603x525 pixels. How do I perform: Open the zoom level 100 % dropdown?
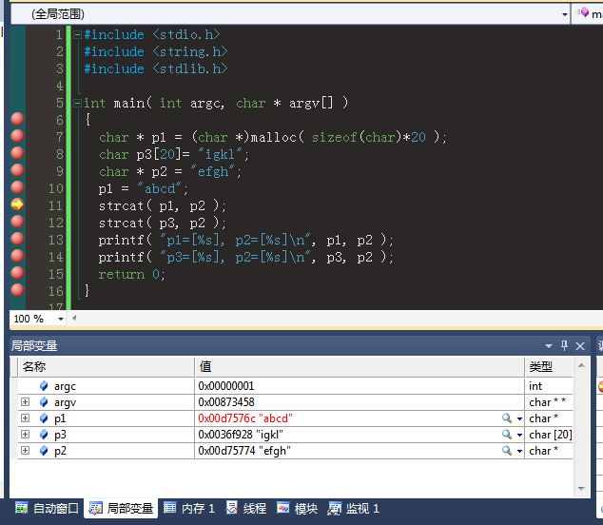60,319
